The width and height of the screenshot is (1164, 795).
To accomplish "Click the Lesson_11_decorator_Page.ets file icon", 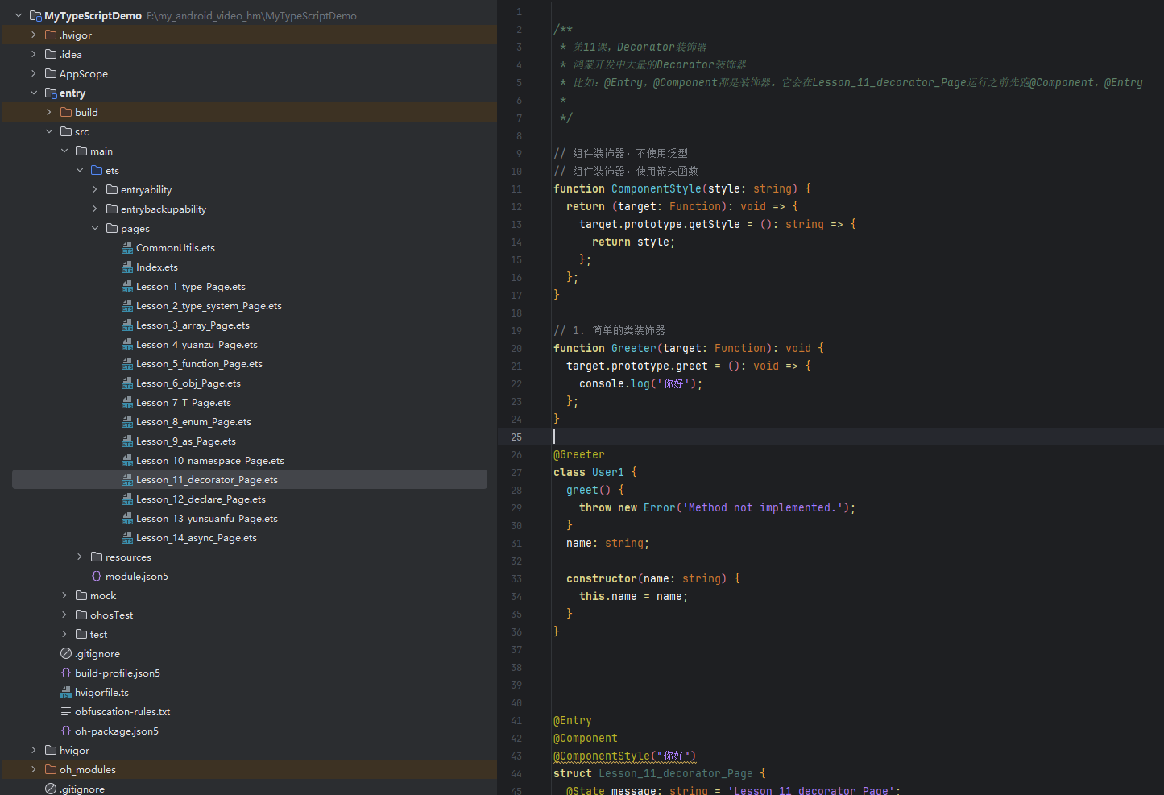I will [127, 479].
